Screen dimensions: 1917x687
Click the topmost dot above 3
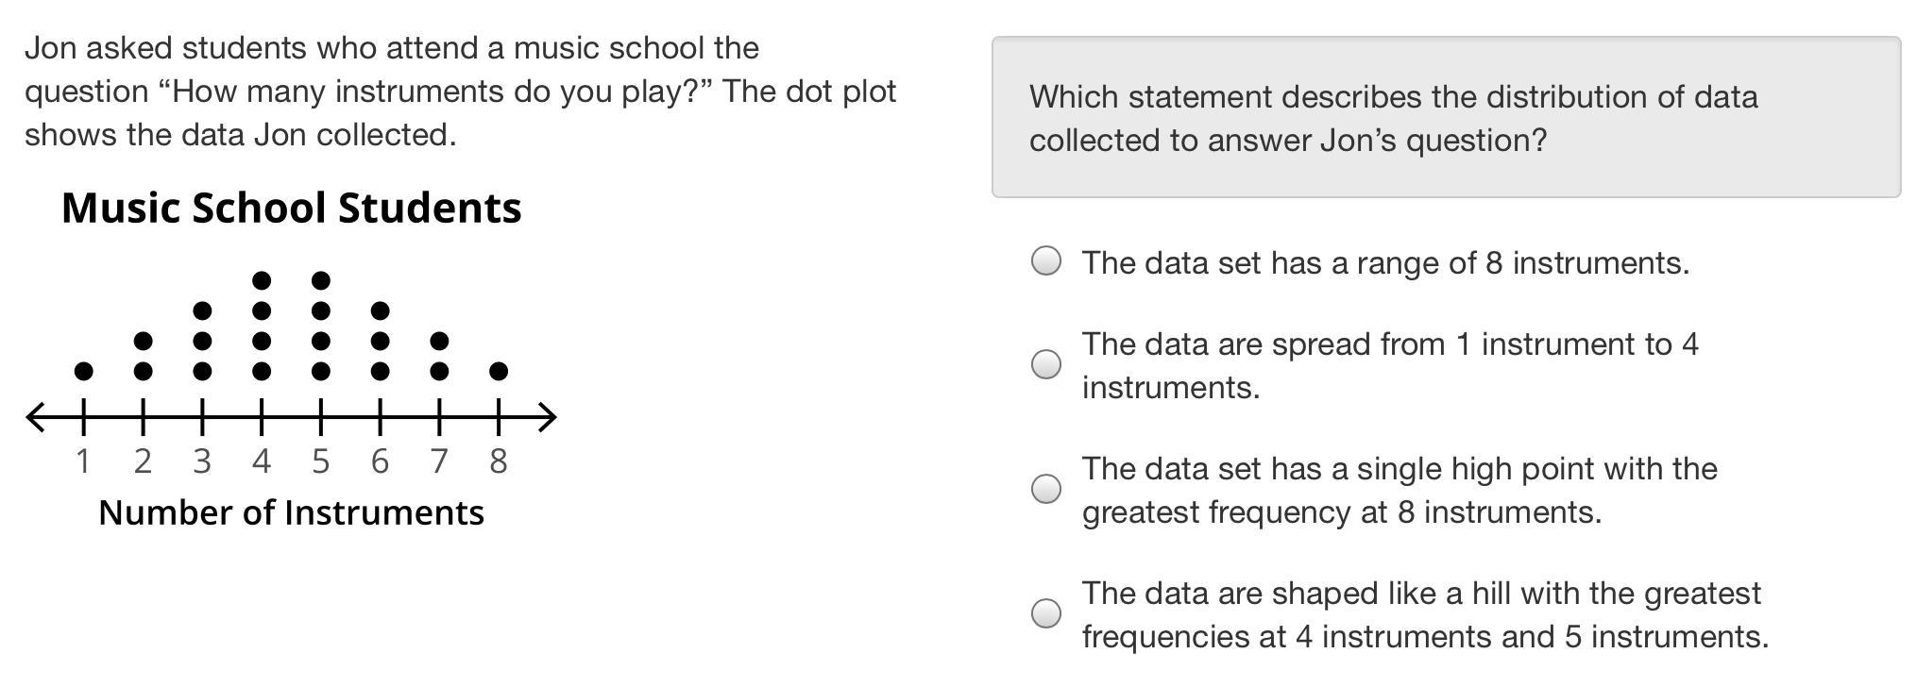click(x=202, y=310)
